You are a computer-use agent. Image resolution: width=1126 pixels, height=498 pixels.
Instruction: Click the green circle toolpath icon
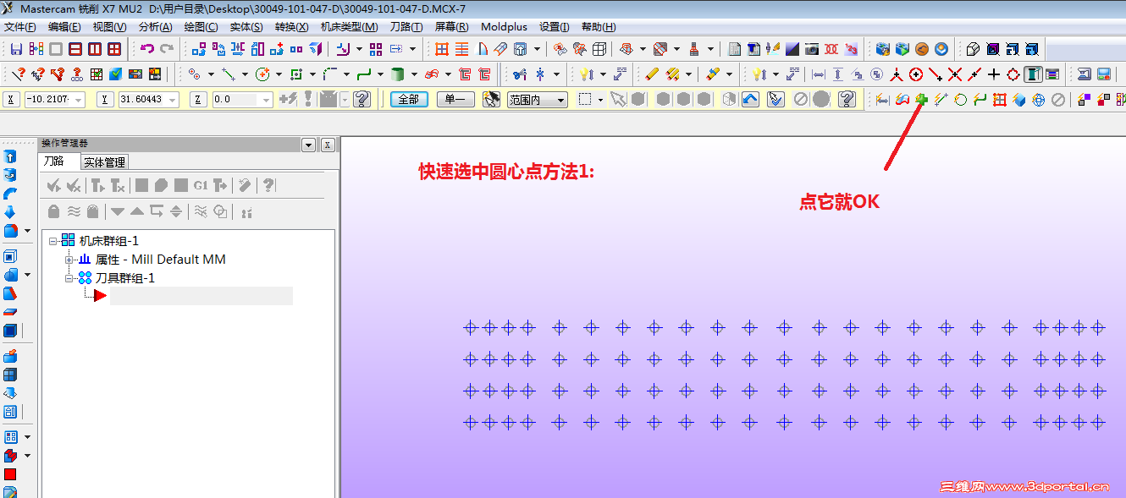point(961,100)
